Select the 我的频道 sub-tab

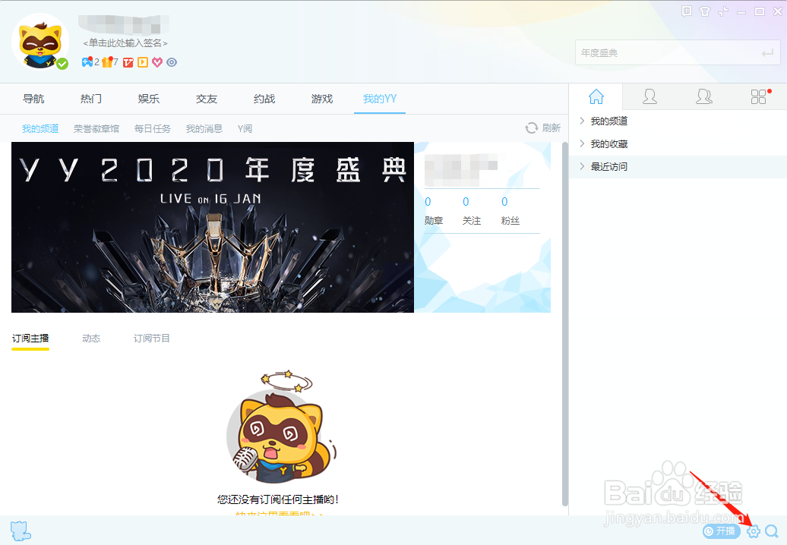[x=40, y=129]
